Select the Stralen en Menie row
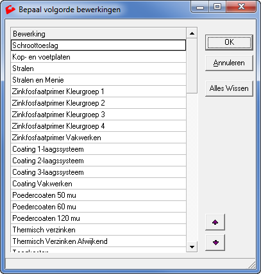Image resolution: width=261 pixels, height=274 pixels. pyautogui.click(x=98, y=80)
